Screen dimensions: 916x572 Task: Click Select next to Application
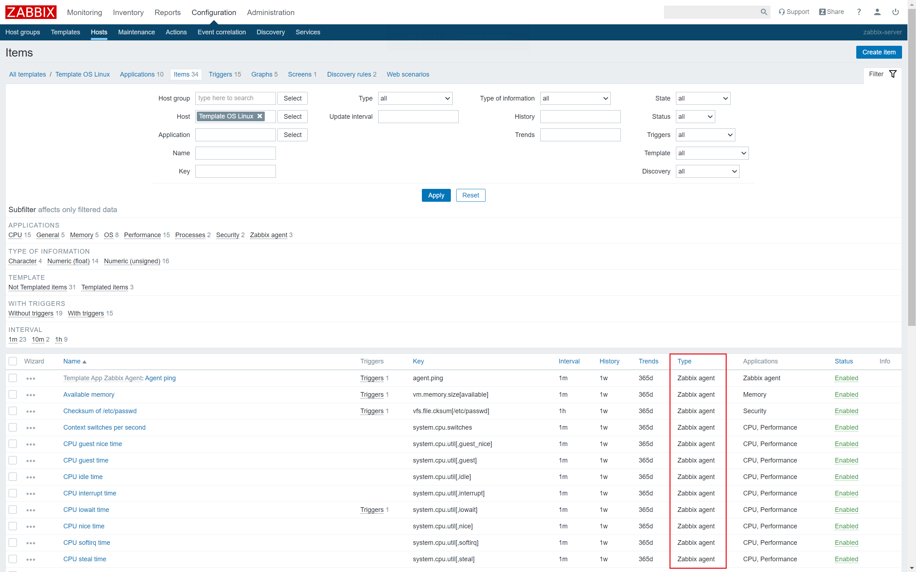pos(292,135)
